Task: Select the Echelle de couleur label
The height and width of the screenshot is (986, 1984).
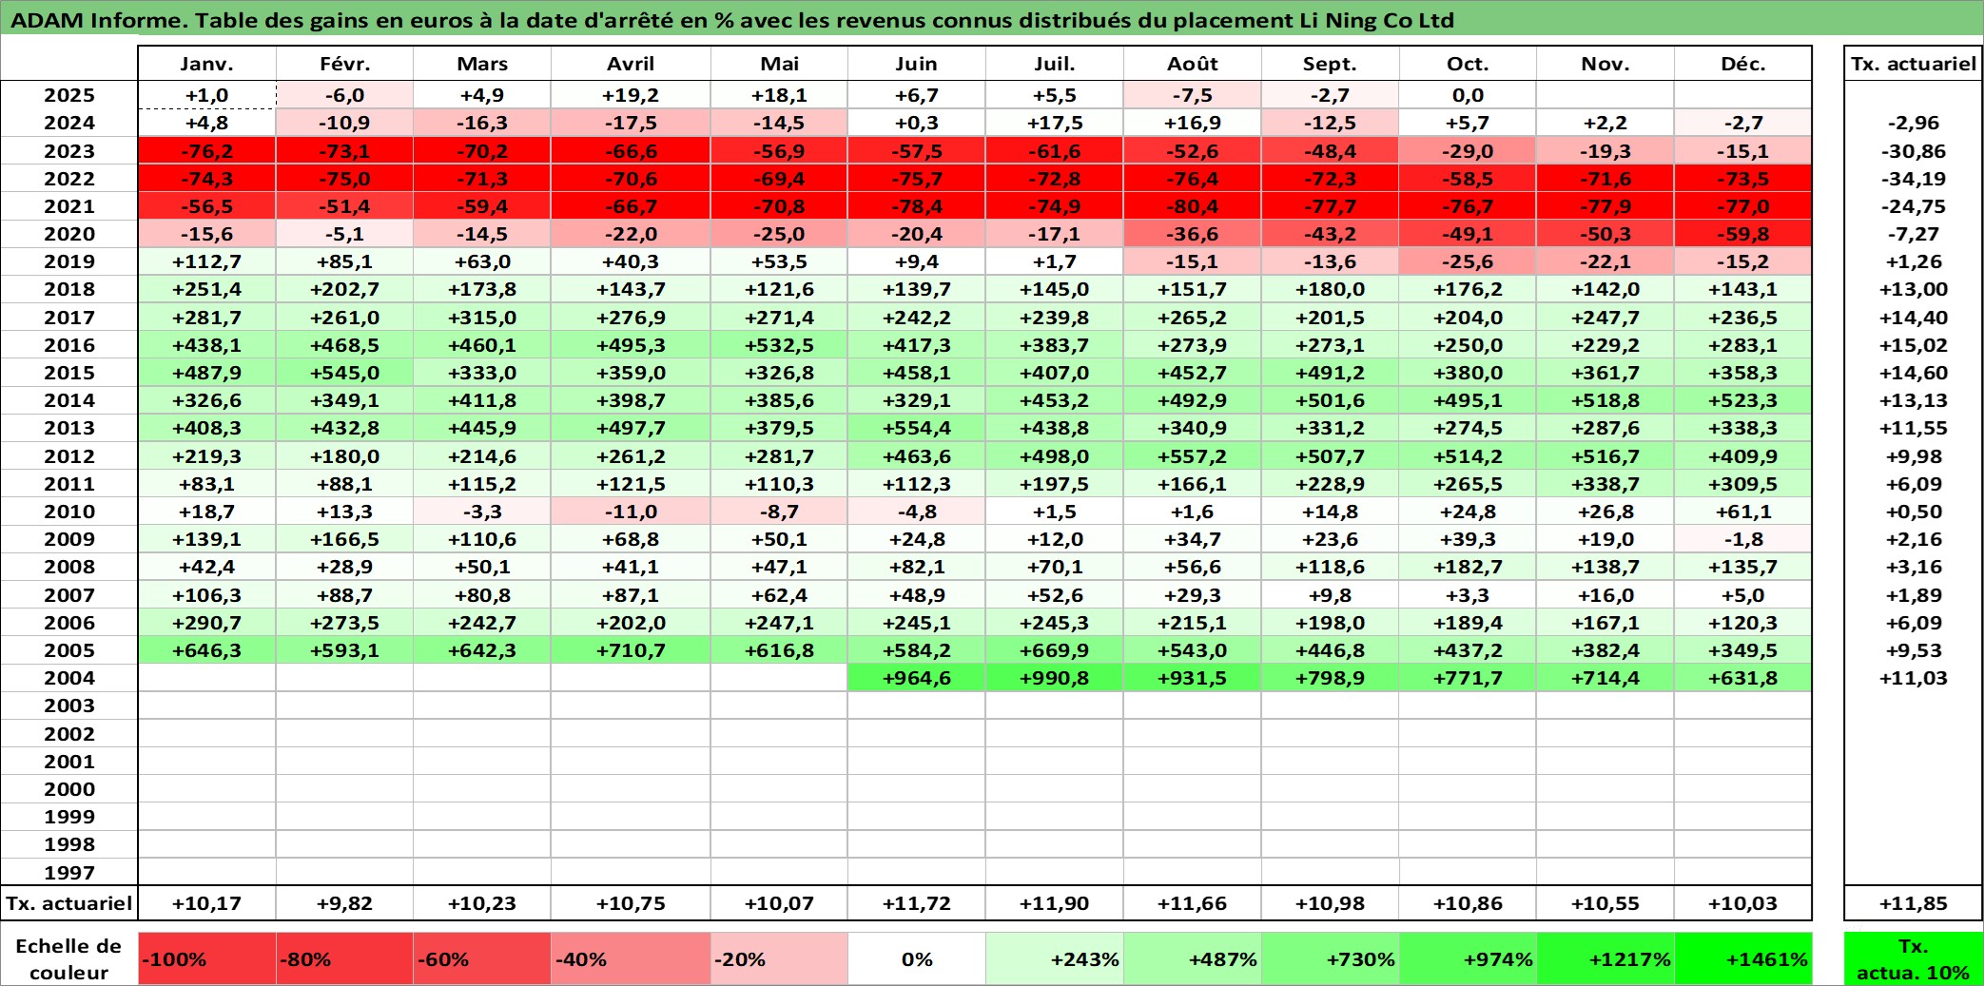Action: (x=68, y=958)
